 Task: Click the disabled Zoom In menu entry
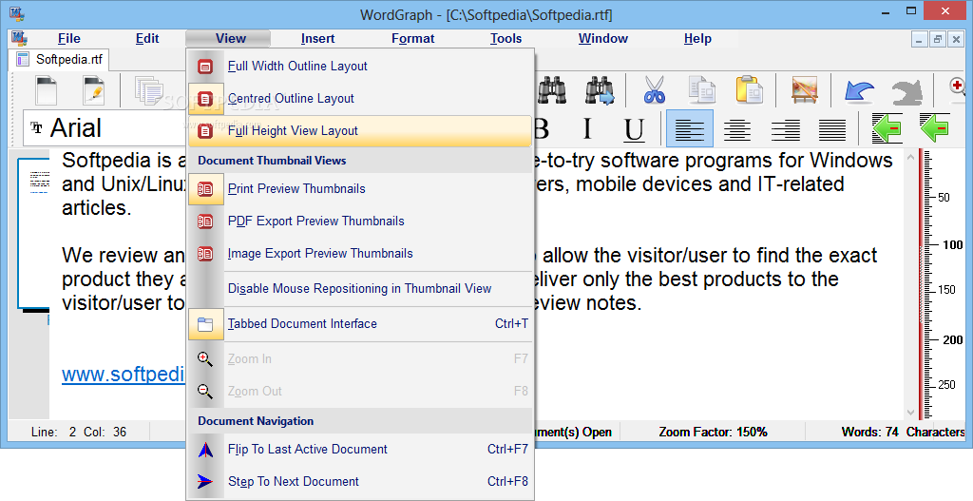tap(360, 358)
